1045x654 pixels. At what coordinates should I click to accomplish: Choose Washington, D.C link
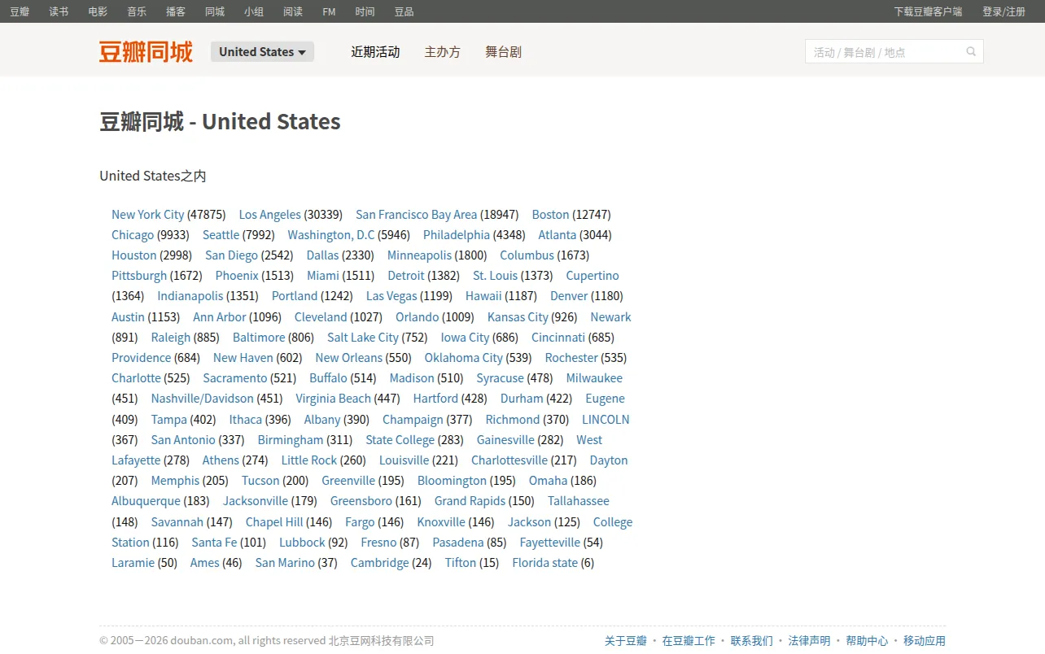click(x=331, y=235)
